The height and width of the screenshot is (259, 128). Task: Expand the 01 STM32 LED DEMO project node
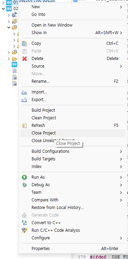click(x=3, y=2)
